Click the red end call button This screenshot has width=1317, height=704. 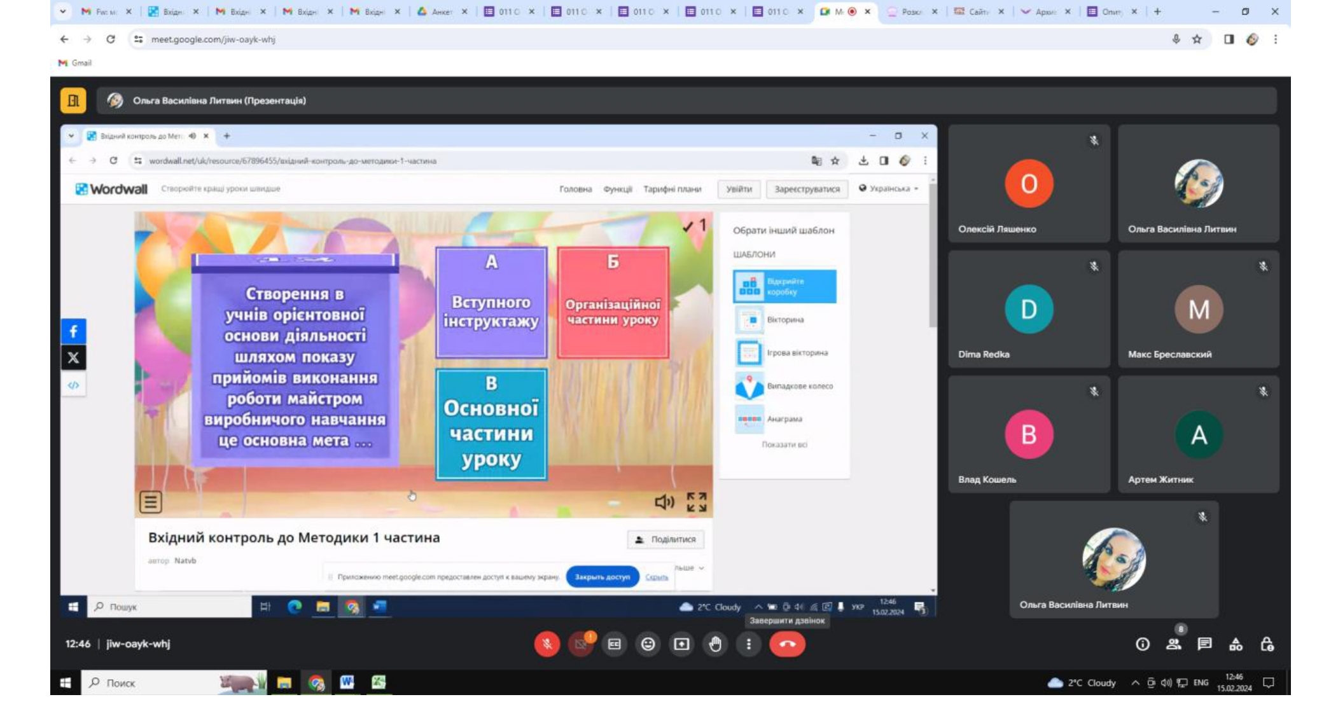coord(787,644)
